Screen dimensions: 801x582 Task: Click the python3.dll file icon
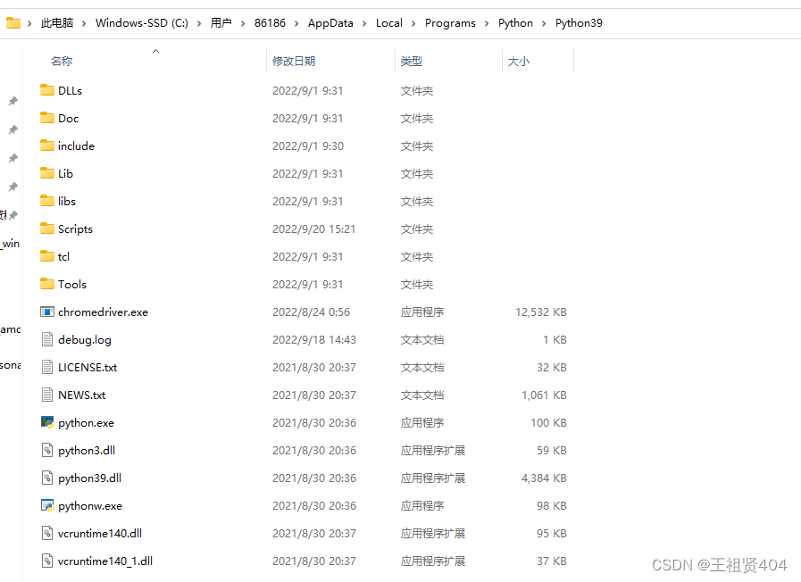[47, 450]
